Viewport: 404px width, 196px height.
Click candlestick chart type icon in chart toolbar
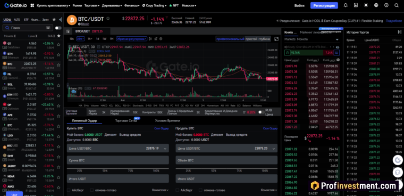151,39
